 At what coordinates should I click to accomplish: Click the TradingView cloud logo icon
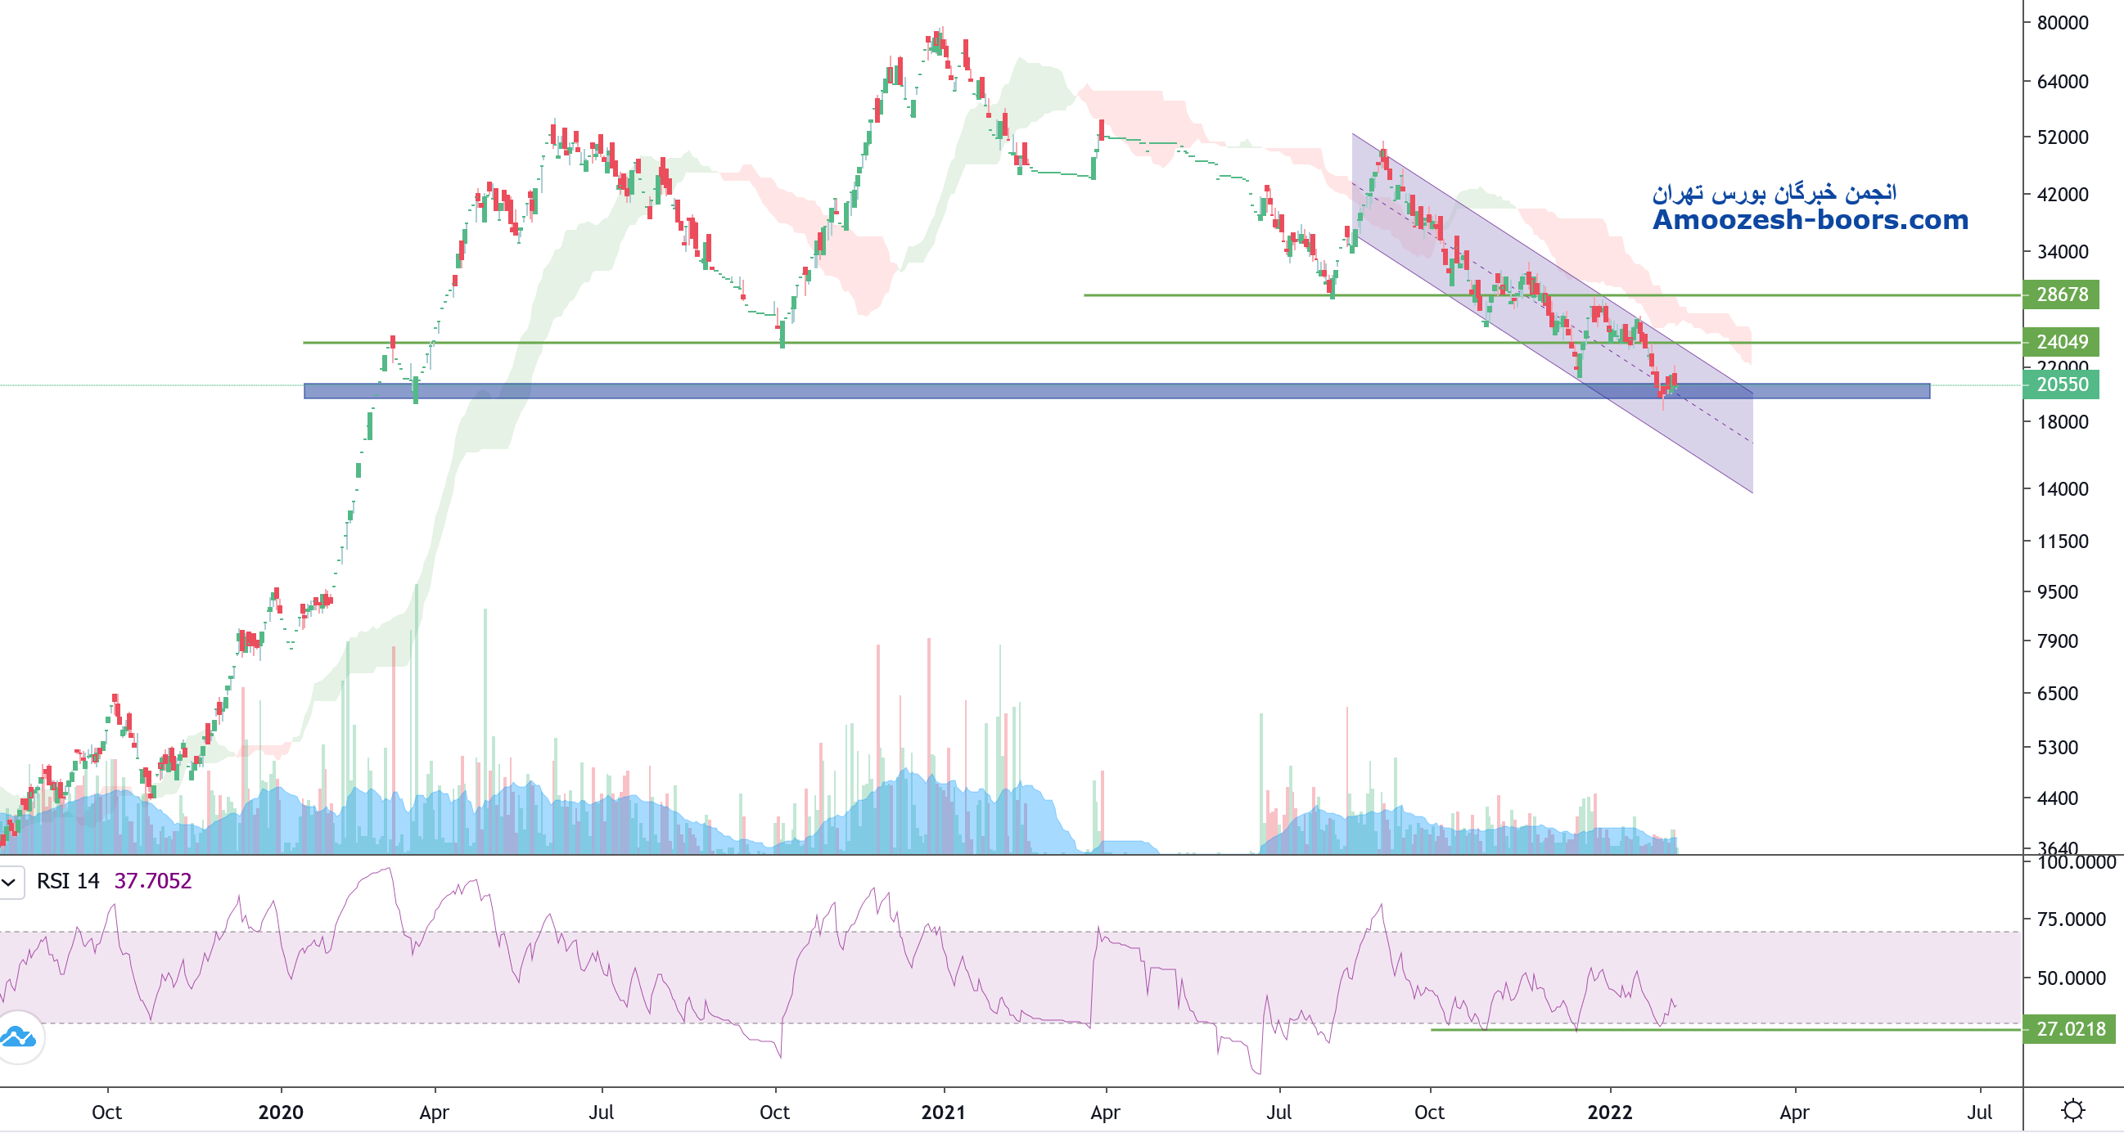click(19, 1037)
